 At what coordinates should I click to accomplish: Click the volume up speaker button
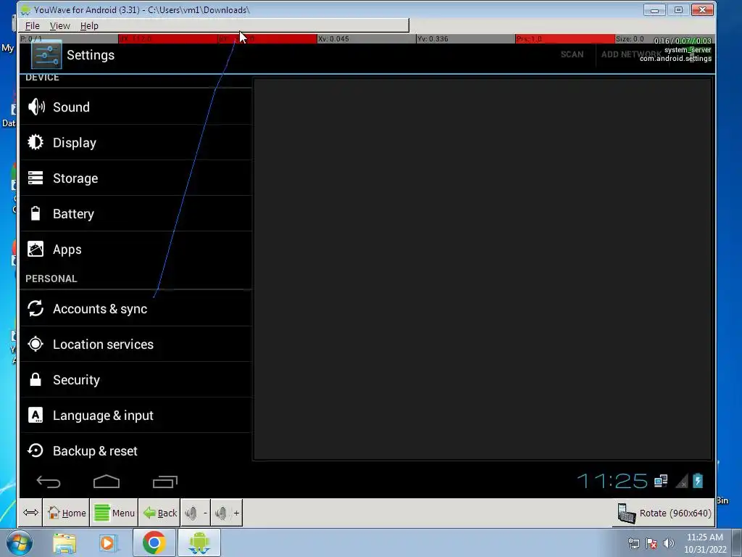[227, 513]
